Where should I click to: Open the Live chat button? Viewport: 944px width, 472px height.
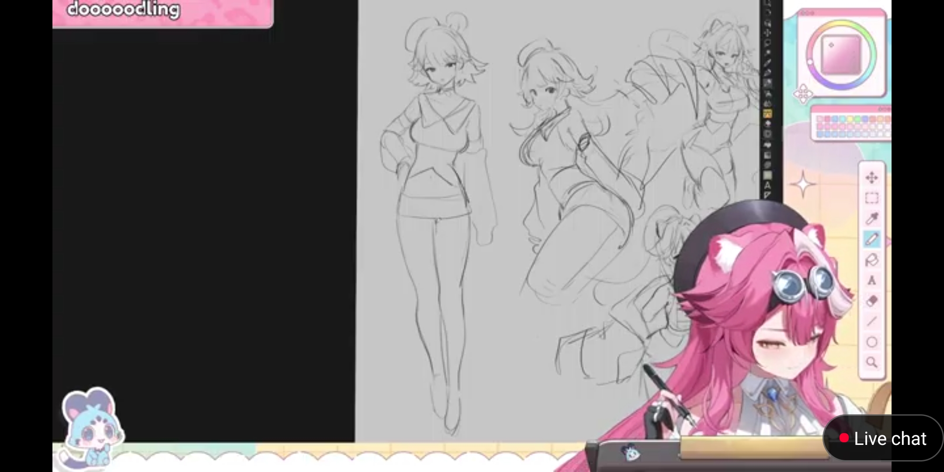click(883, 438)
